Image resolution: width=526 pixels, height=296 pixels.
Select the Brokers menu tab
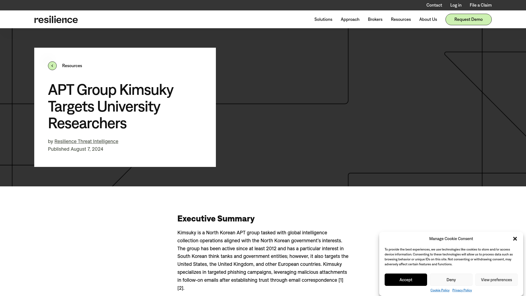tap(375, 19)
